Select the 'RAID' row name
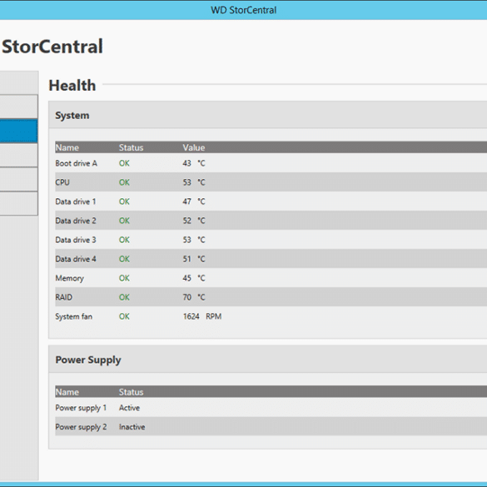487x487 pixels. (63, 297)
